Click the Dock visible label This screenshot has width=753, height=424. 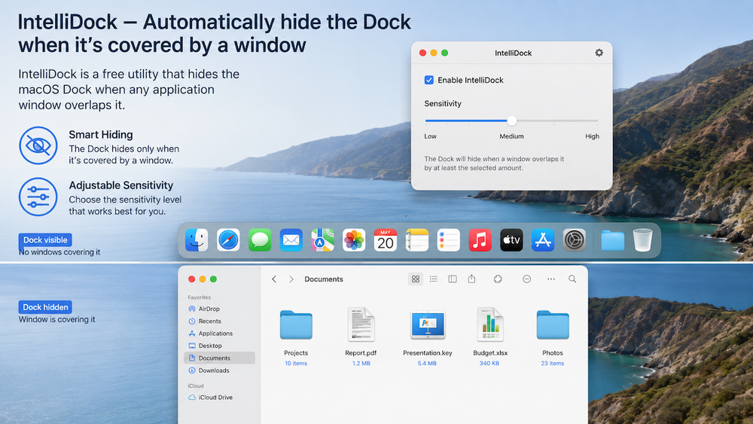[x=46, y=240]
